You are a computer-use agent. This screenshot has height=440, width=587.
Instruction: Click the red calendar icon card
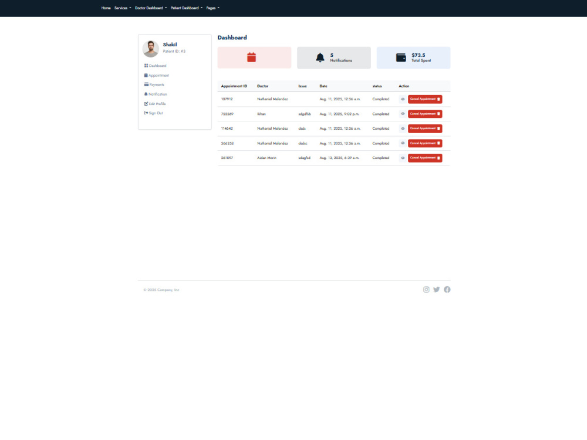pos(254,57)
